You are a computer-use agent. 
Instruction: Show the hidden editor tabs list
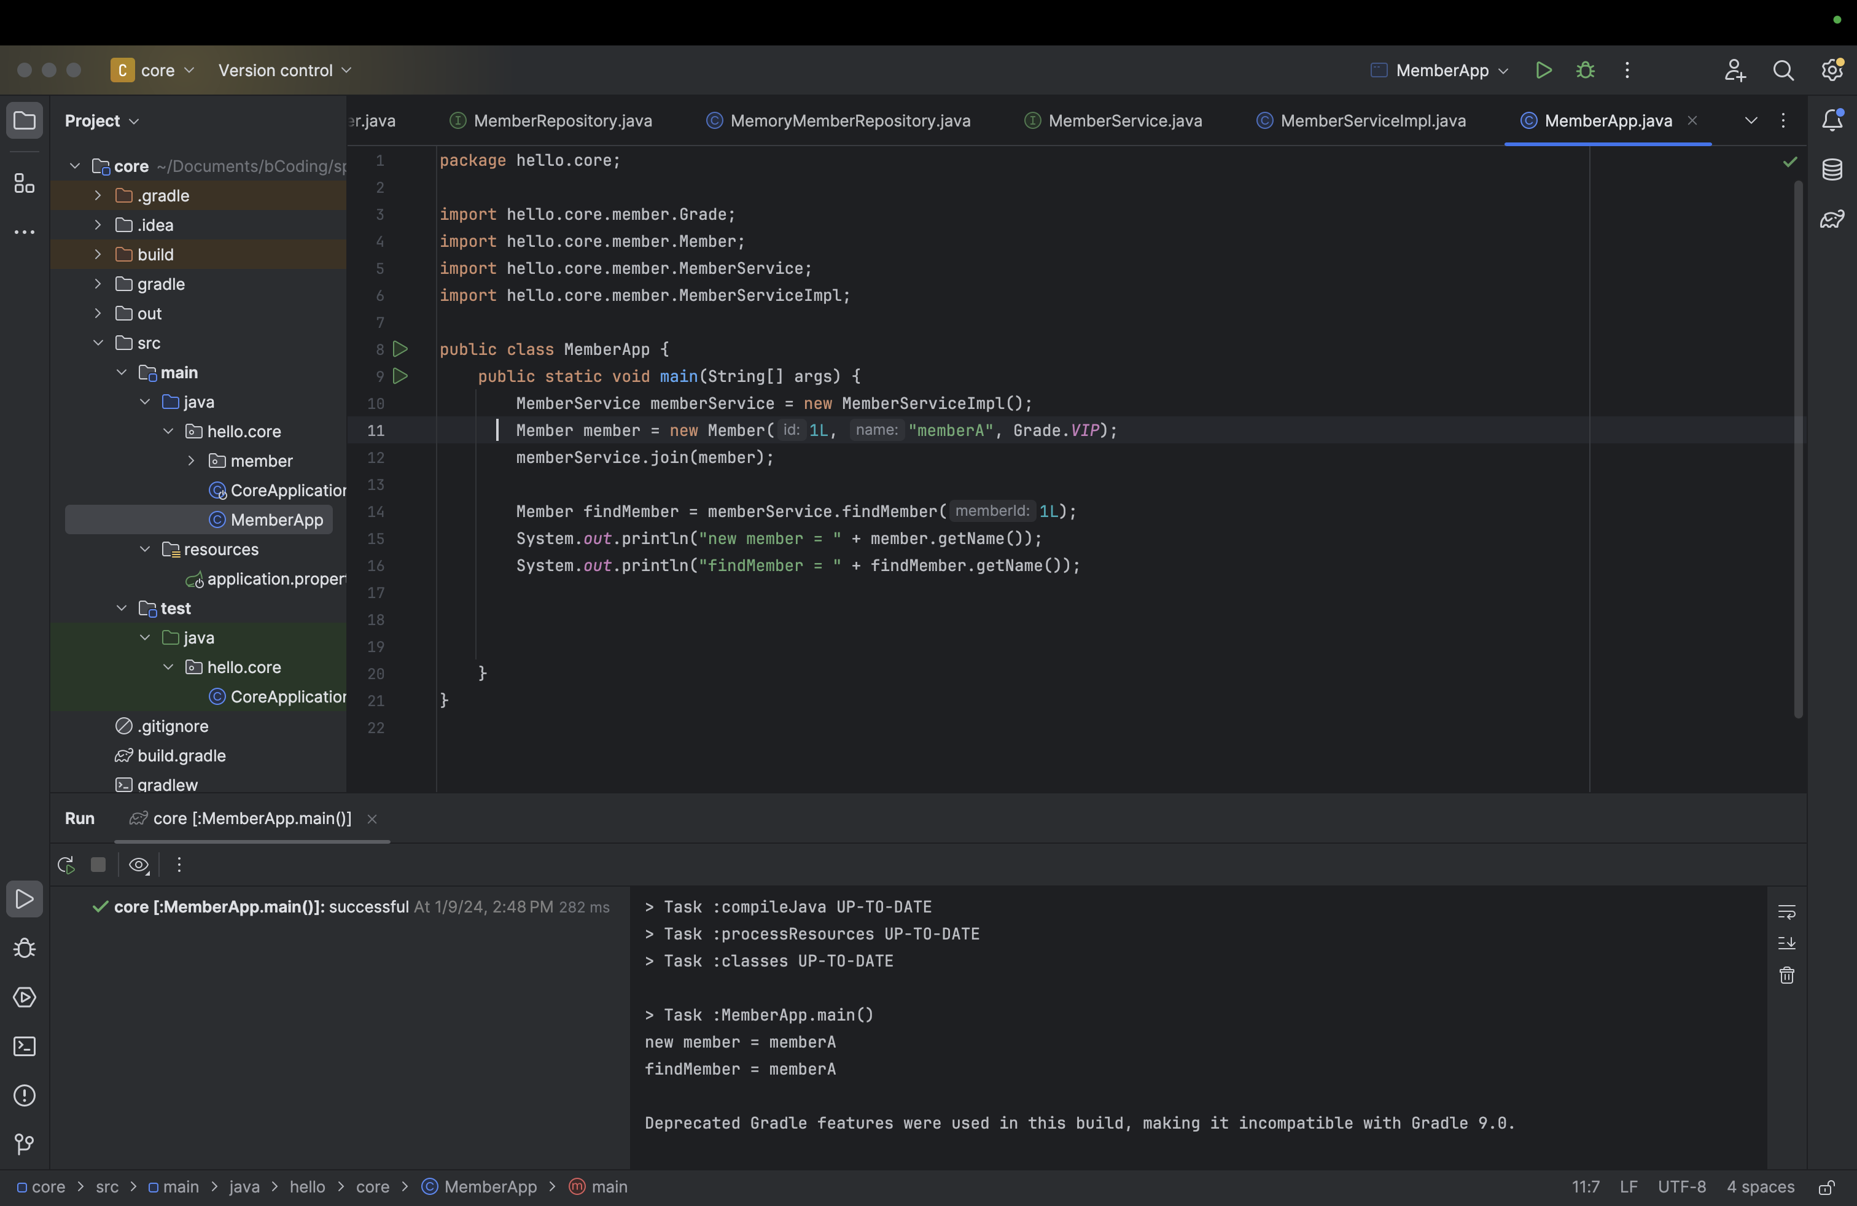[x=1751, y=120]
